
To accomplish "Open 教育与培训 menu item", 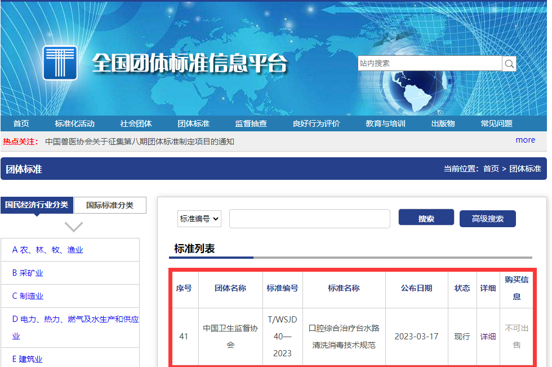I will coord(385,123).
